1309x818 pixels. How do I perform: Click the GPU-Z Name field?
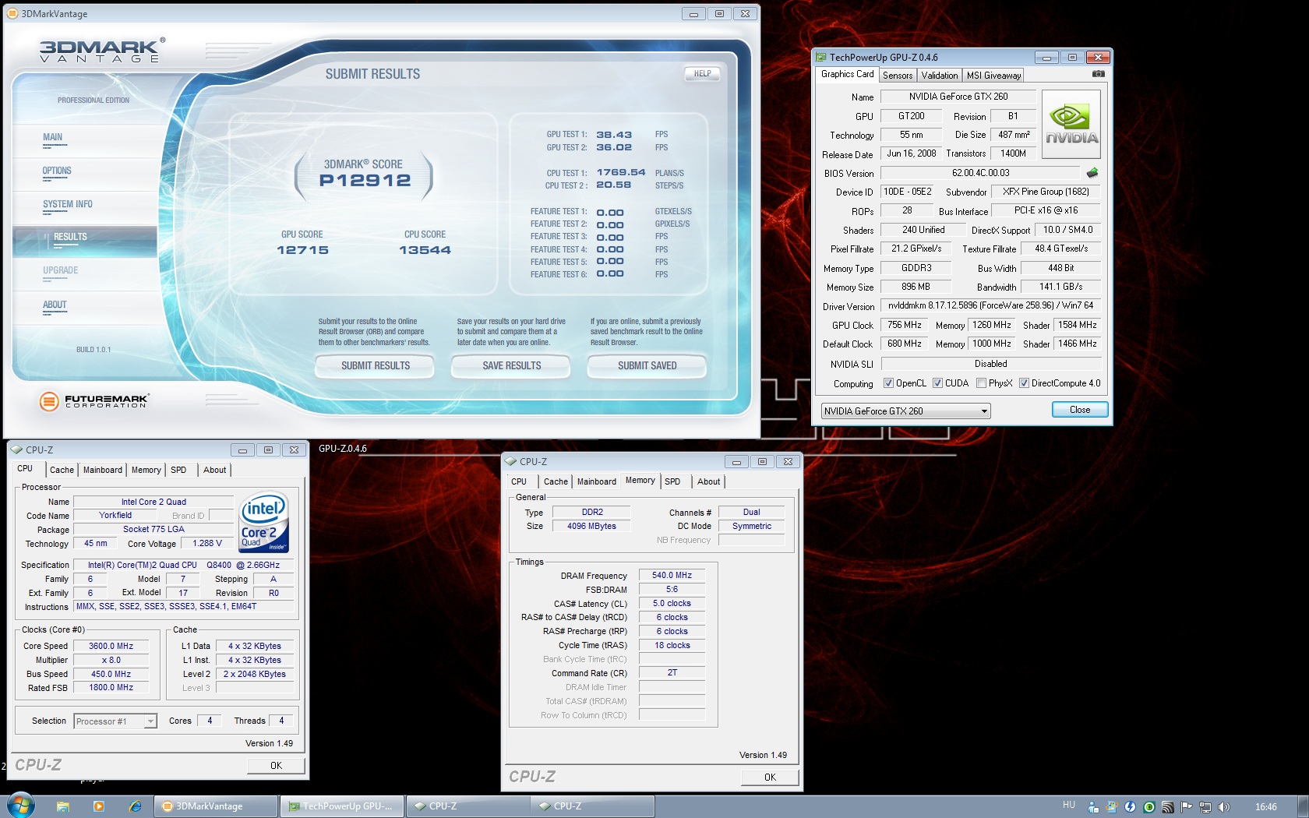click(x=958, y=97)
